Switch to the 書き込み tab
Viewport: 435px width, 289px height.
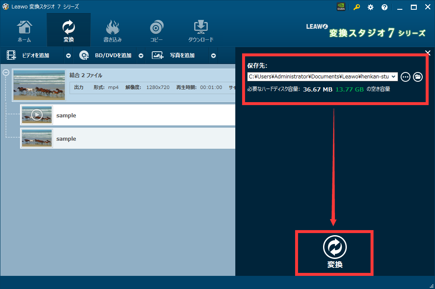(x=112, y=31)
